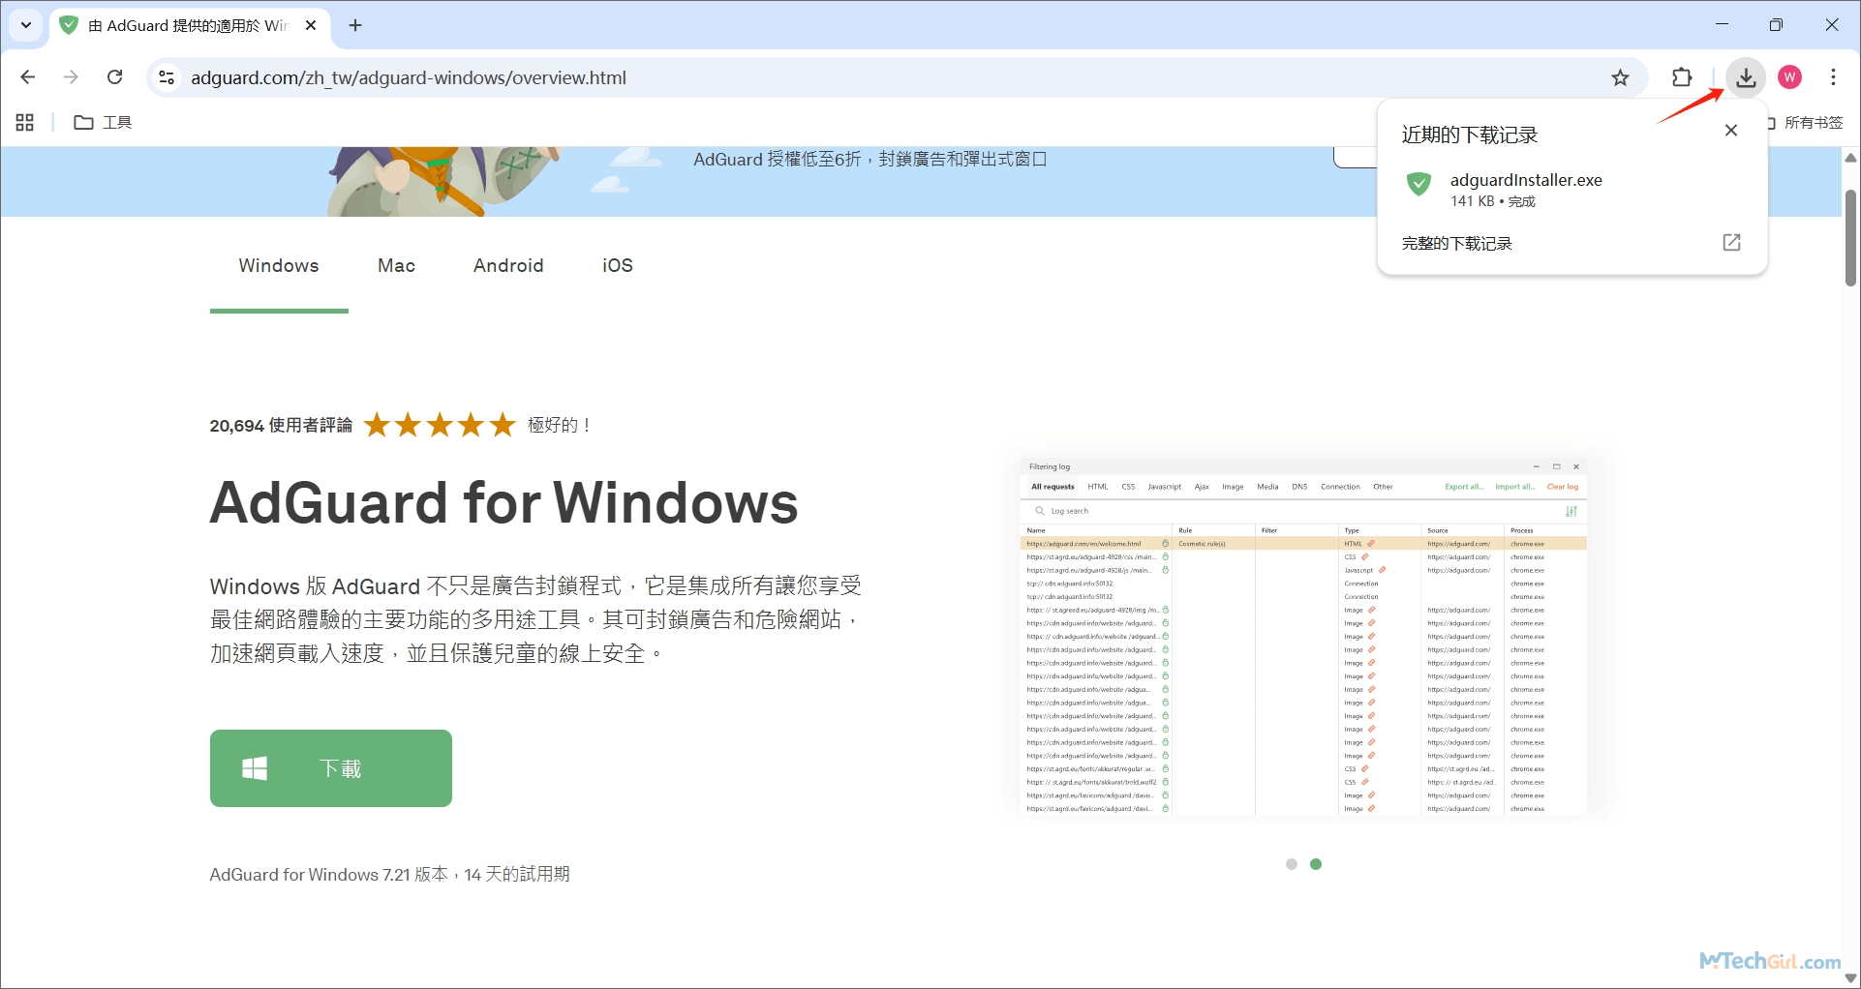This screenshot has width=1861, height=989.
Task: Open the Chrome three-dot menu
Action: 1833,77
